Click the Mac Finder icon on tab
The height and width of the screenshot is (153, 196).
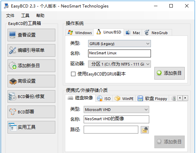pos(128,33)
